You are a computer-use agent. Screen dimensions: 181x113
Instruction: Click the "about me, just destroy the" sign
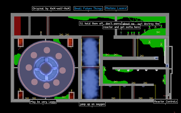coord(141,24)
